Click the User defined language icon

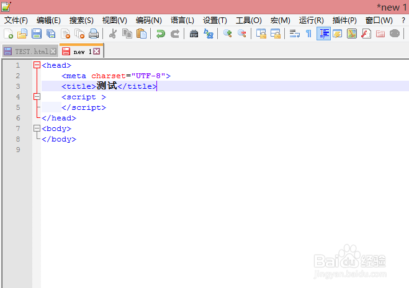click(338, 34)
